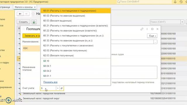This screenshot has height=105, width=187.
Task: Pick recent account 68.04.1
Action: pyautogui.click(x=76, y=66)
